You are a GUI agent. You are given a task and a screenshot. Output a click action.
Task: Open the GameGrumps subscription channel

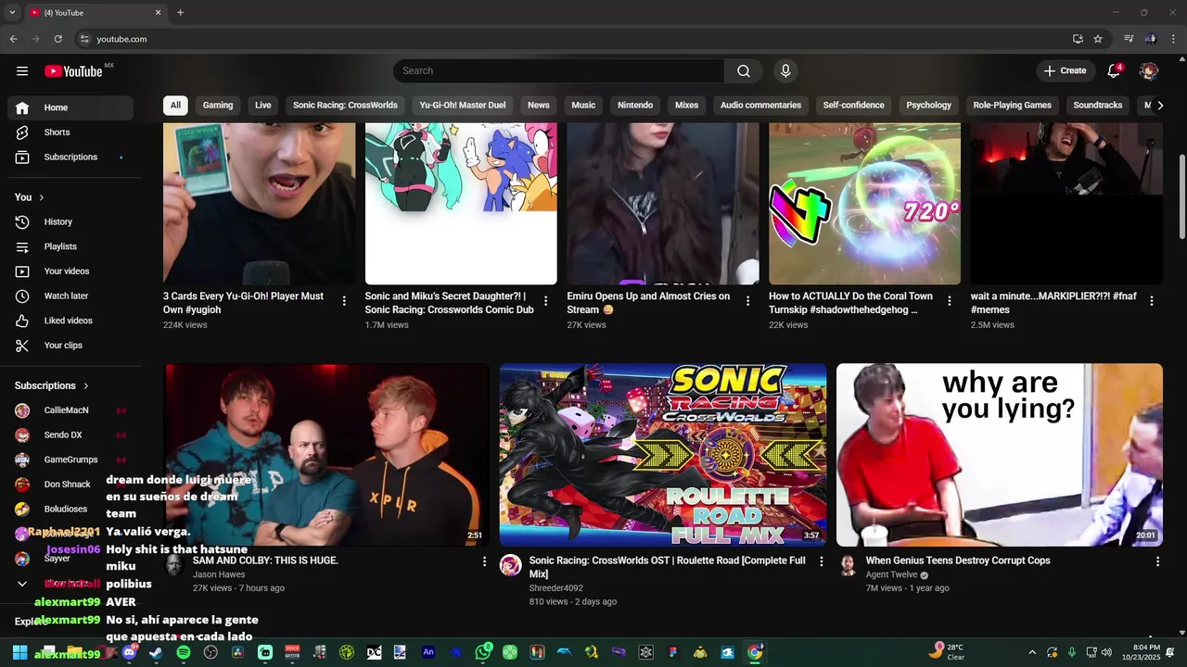(70, 459)
